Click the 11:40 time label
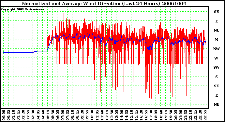225x122 pixels. tap(102, 115)
